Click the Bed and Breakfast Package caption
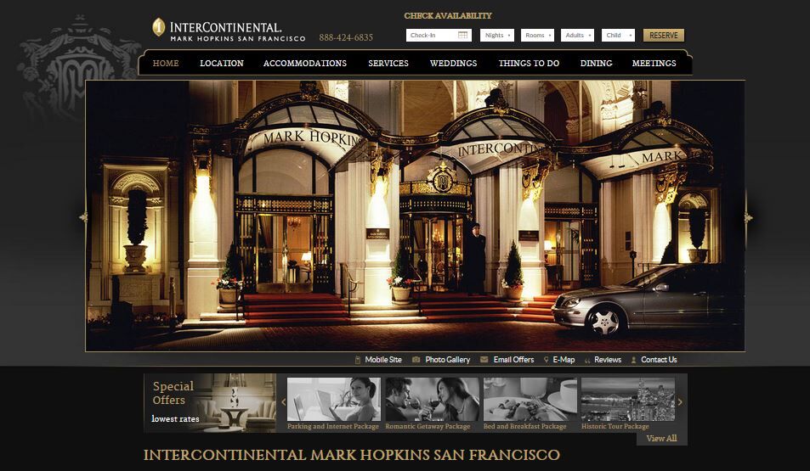Viewport: 810px width, 471px height. pos(525,426)
